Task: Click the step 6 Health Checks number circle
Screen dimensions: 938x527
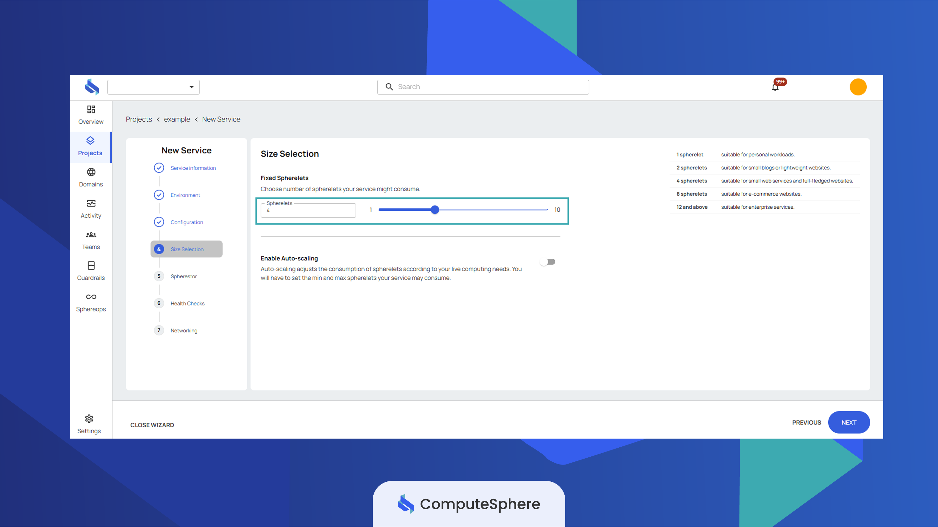Action: tap(159, 303)
